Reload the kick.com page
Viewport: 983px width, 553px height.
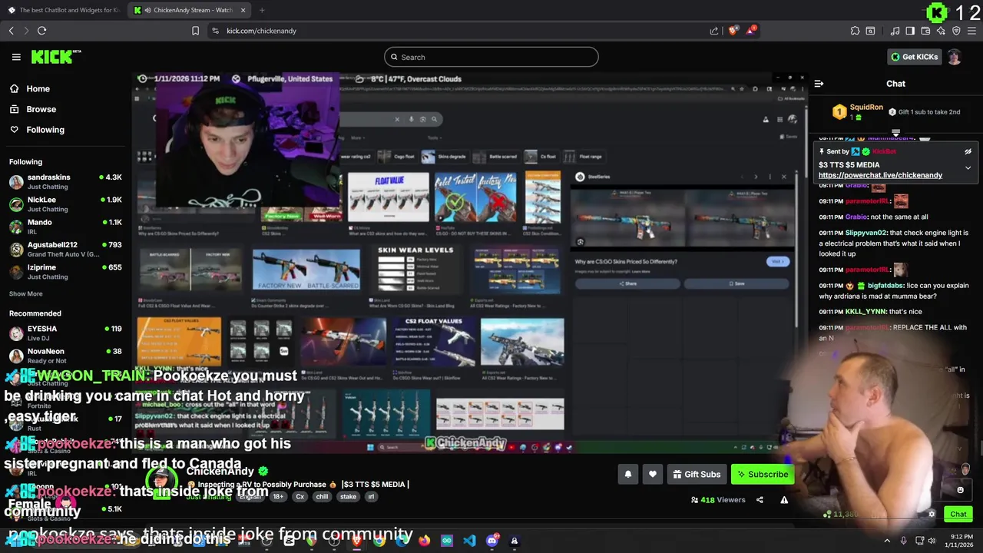click(41, 31)
